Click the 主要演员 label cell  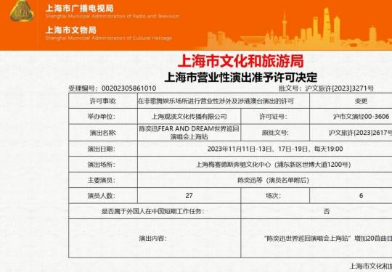pos(103,180)
